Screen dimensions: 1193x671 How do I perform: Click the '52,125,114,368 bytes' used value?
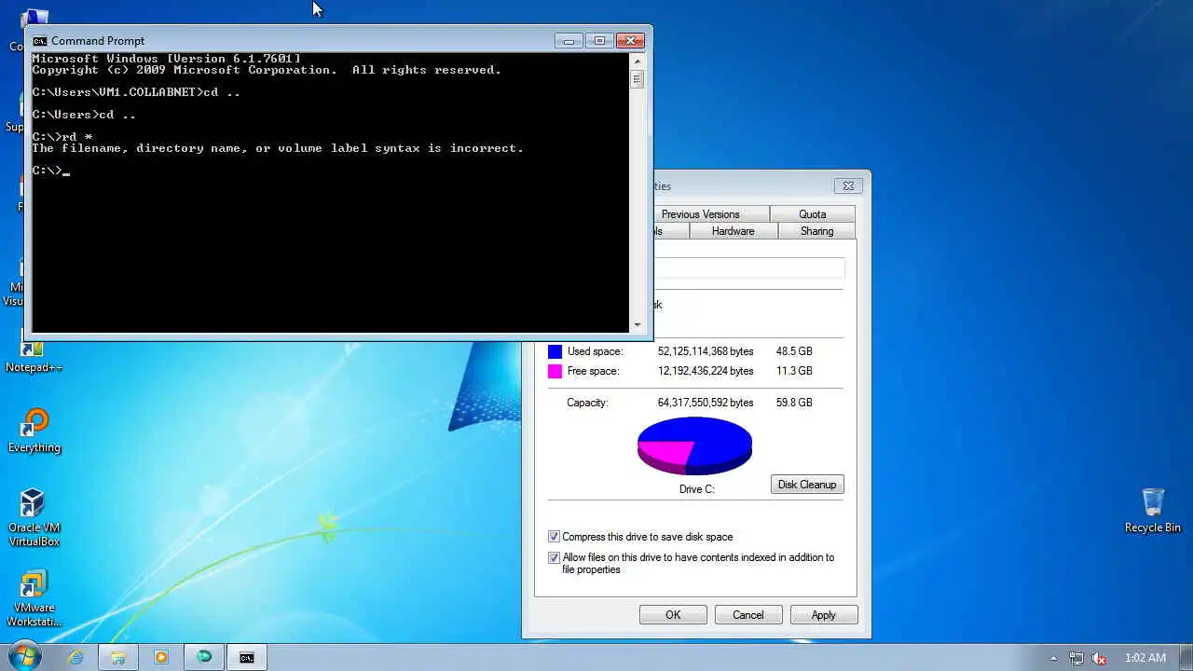706,351
